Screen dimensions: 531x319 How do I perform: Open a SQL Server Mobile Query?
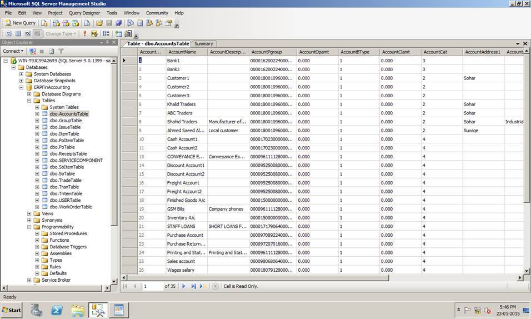coord(87,23)
